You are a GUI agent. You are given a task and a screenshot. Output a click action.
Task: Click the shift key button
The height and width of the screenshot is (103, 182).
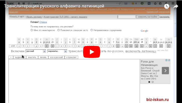coord(13,46)
